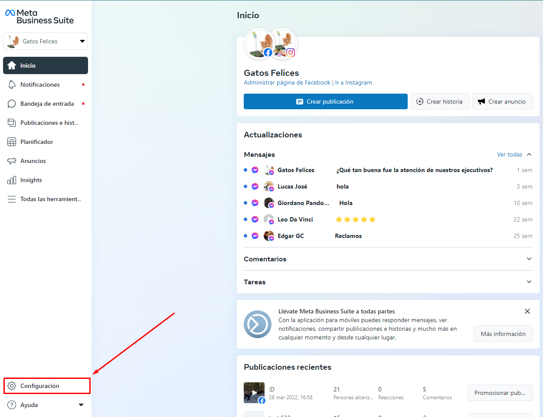
Task: Open Notificaciones menu item
Action: [46, 85]
